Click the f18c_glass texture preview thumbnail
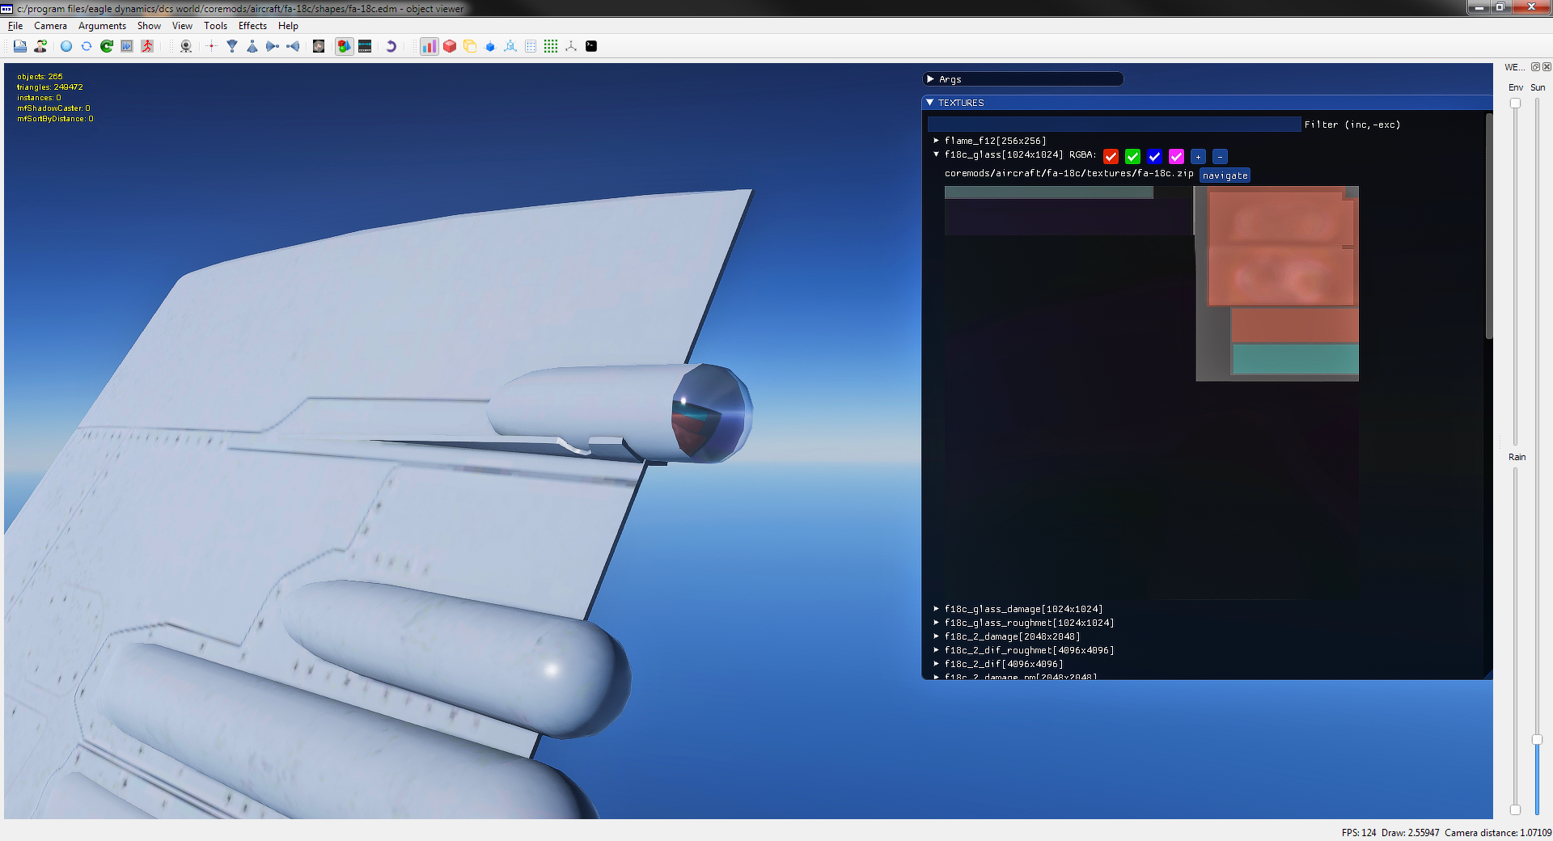Screen dimensions: 1553x841 (1151, 393)
